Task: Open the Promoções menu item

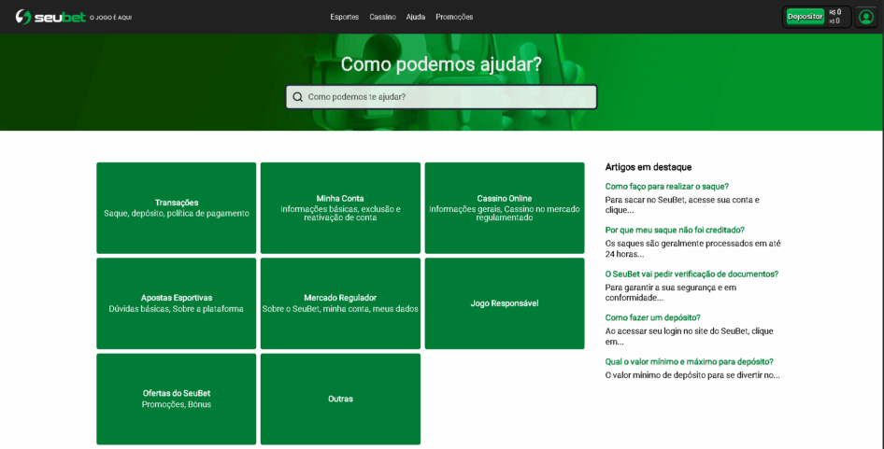Action: point(454,17)
